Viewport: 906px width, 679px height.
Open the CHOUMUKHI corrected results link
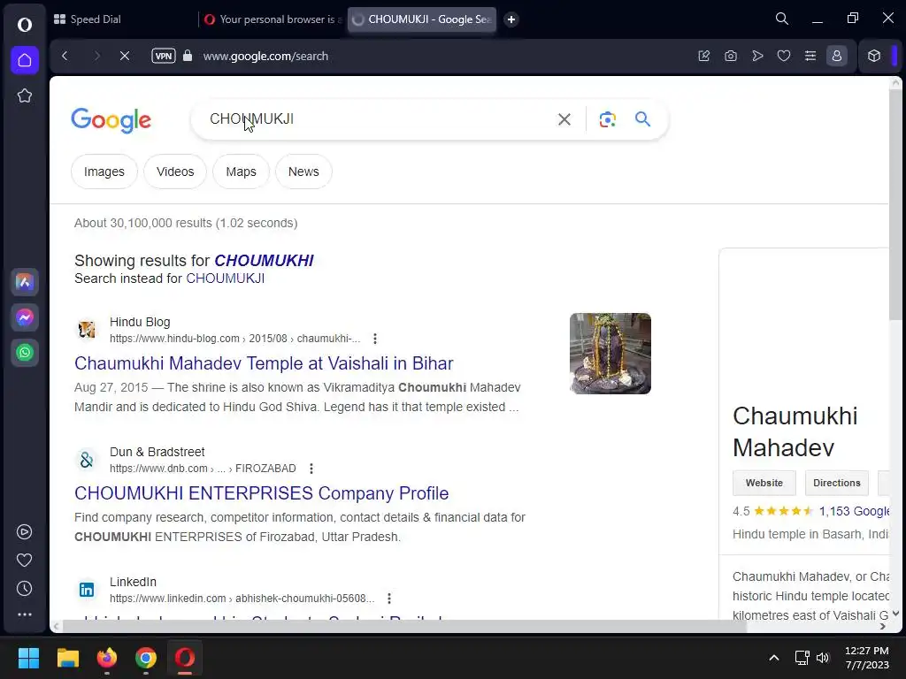click(x=264, y=261)
